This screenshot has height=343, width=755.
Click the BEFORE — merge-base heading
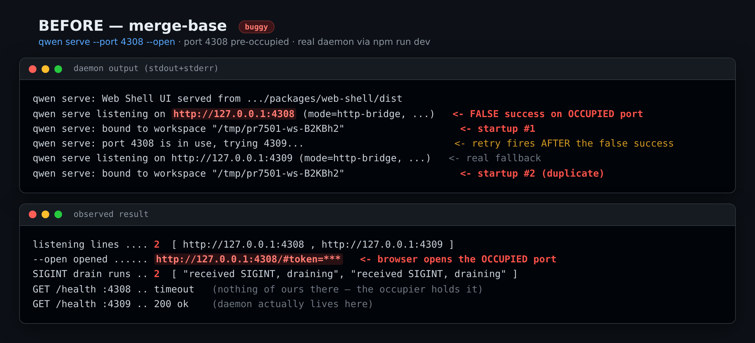(132, 26)
